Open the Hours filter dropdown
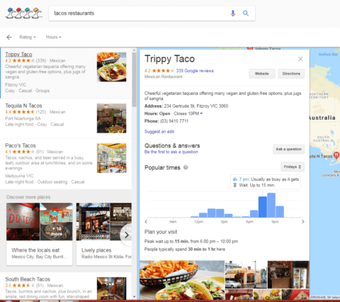Viewport: 340px width, 302px height. pyautogui.click(x=54, y=37)
